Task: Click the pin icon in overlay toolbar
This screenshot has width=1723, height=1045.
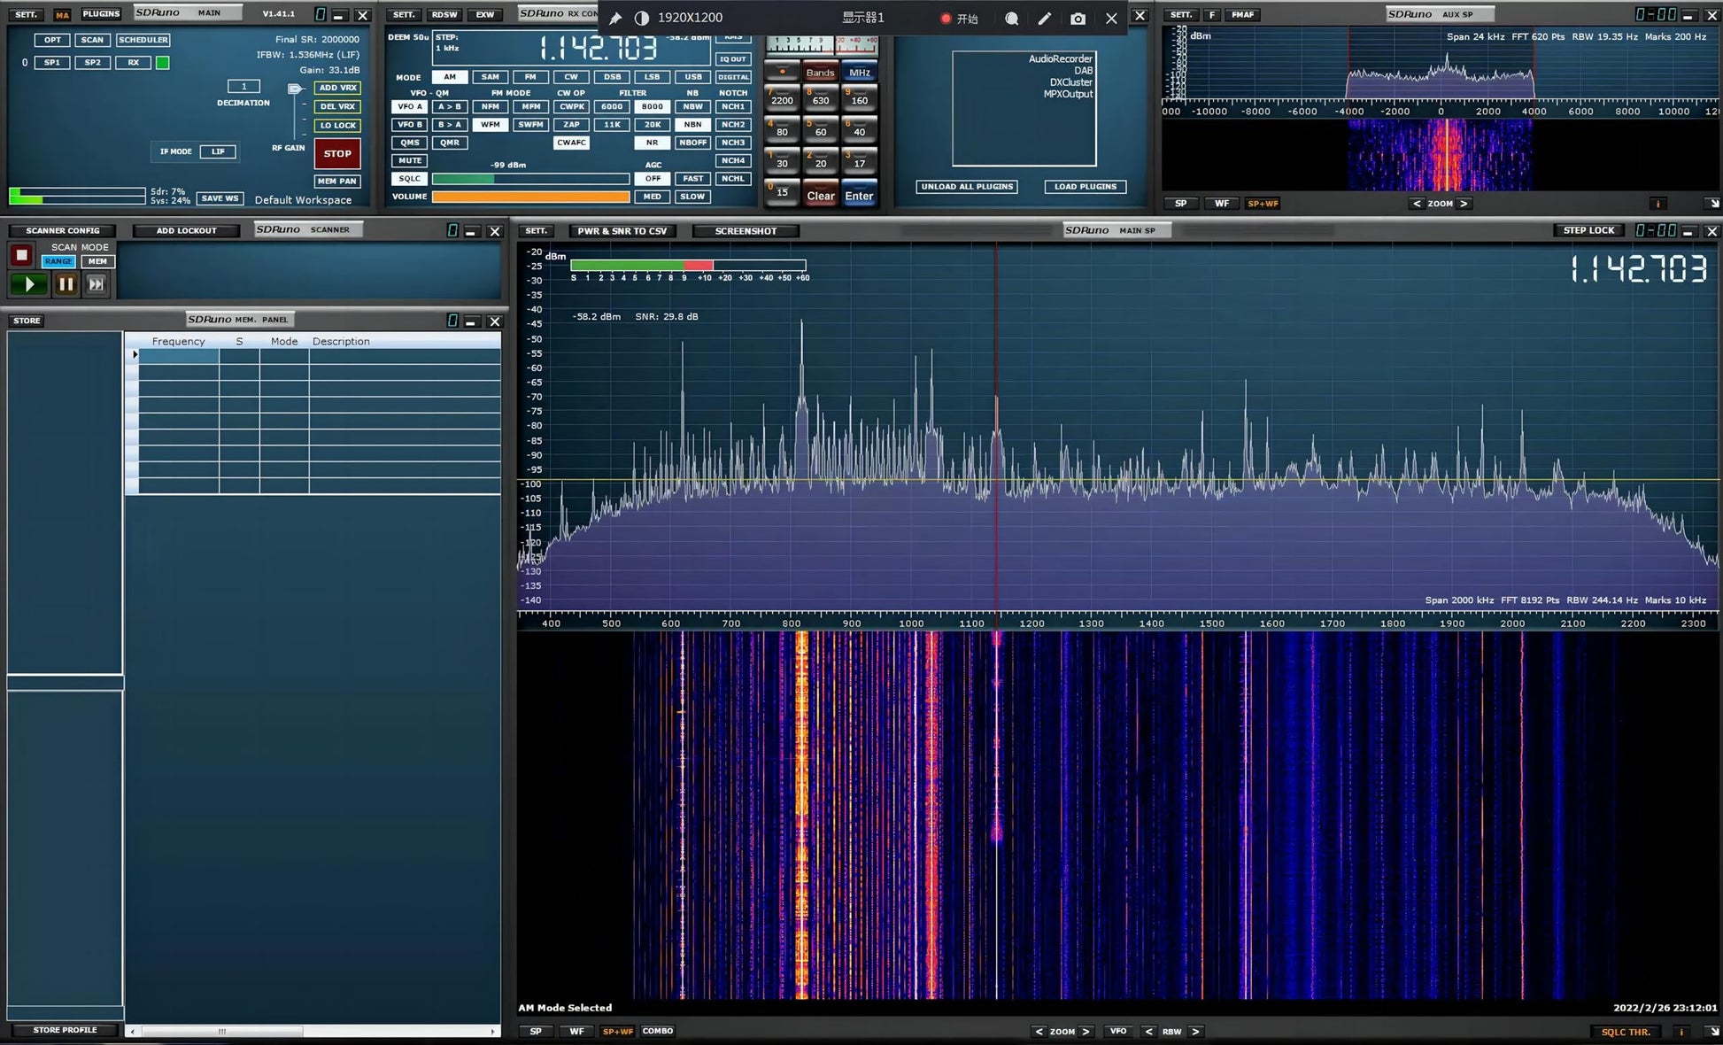Action: pyautogui.click(x=615, y=18)
